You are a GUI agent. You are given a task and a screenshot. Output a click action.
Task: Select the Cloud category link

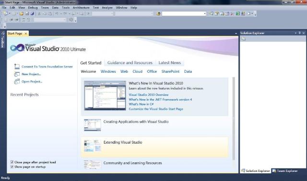pyautogui.click(x=138, y=71)
